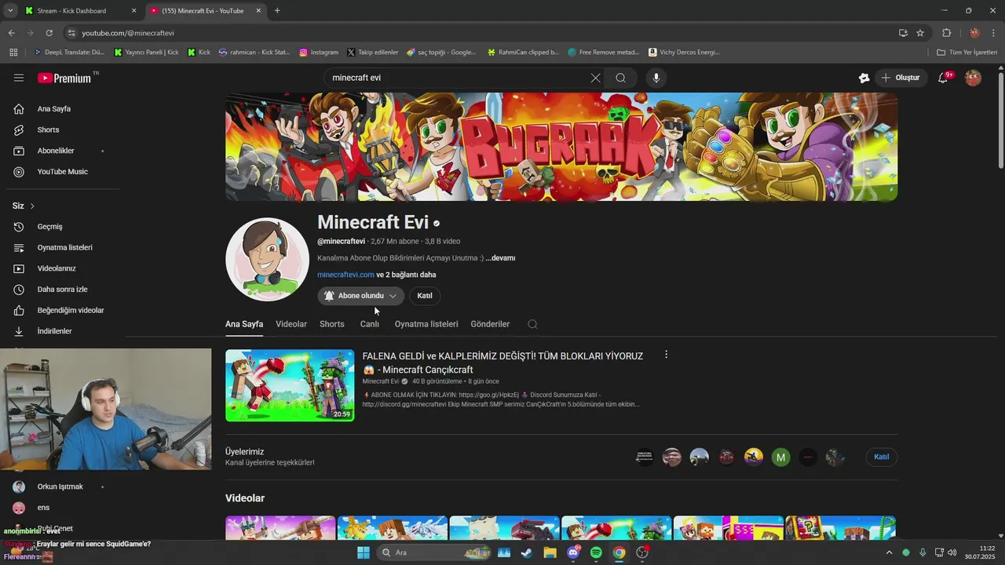Open the browser extensions puzzle icon

[x=946, y=33]
